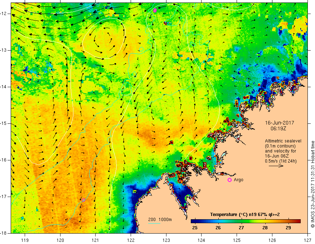Click latitude label -17 on the left axis
This screenshot has height=244, width=315.
click(x=4, y=197)
